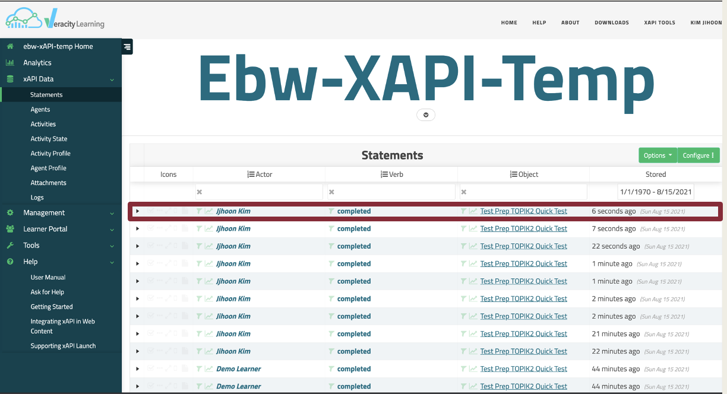The height and width of the screenshot is (394, 727).
Task: Click the Actor column header
Action: 260,174
